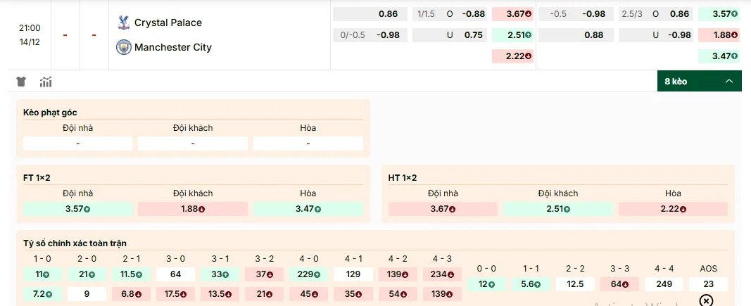This screenshot has height=306, width=751.
Task: Click the Đội nhà corner odds field
Action: tap(77, 144)
